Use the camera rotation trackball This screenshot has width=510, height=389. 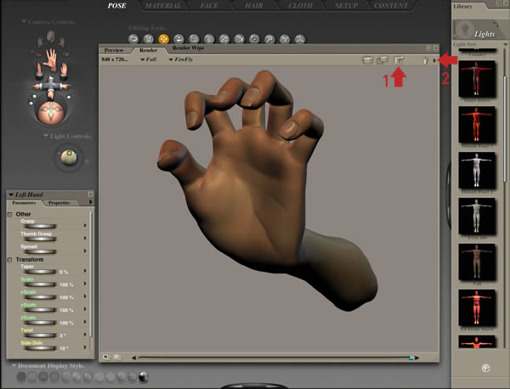(51, 112)
